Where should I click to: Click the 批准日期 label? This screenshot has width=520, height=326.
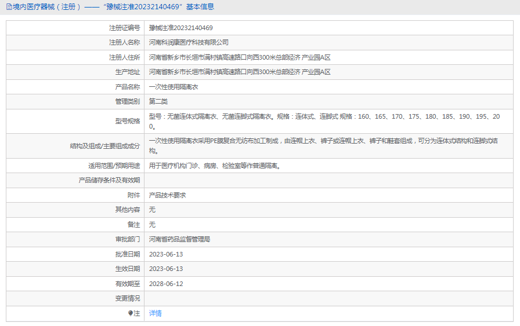pos(128,254)
